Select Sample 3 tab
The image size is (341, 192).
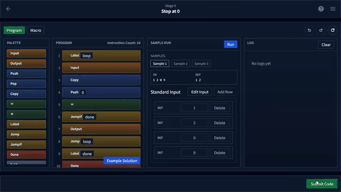point(201,63)
